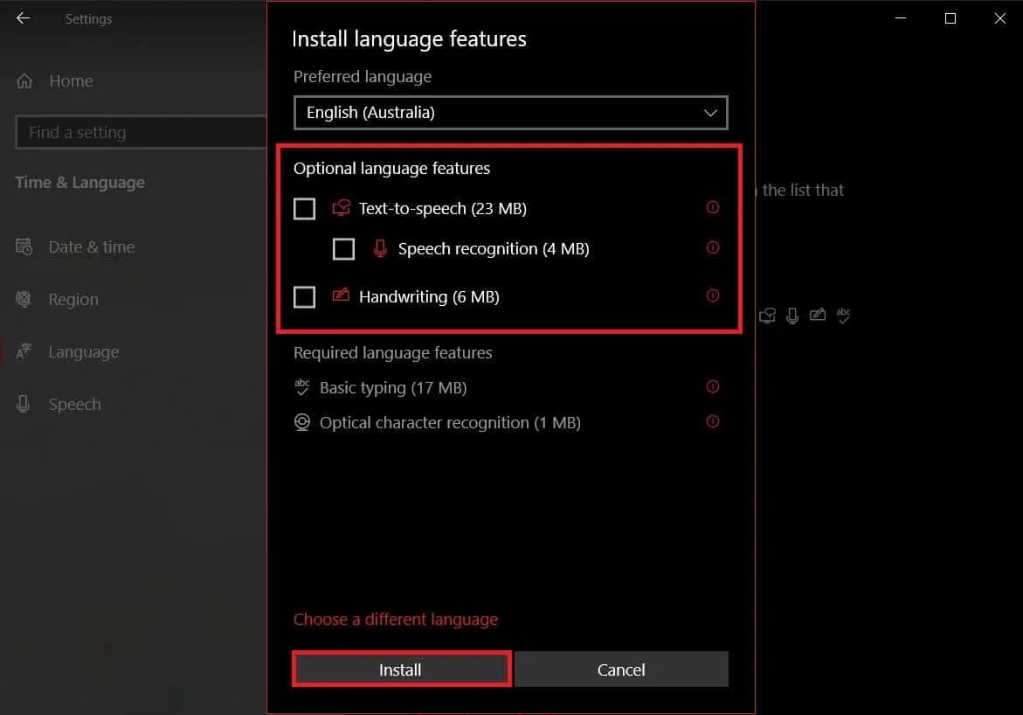The height and width of the screenshot is (715, 1023).
Task: Click the abc icon next to Basic typing
Action: tap(302, 387)
